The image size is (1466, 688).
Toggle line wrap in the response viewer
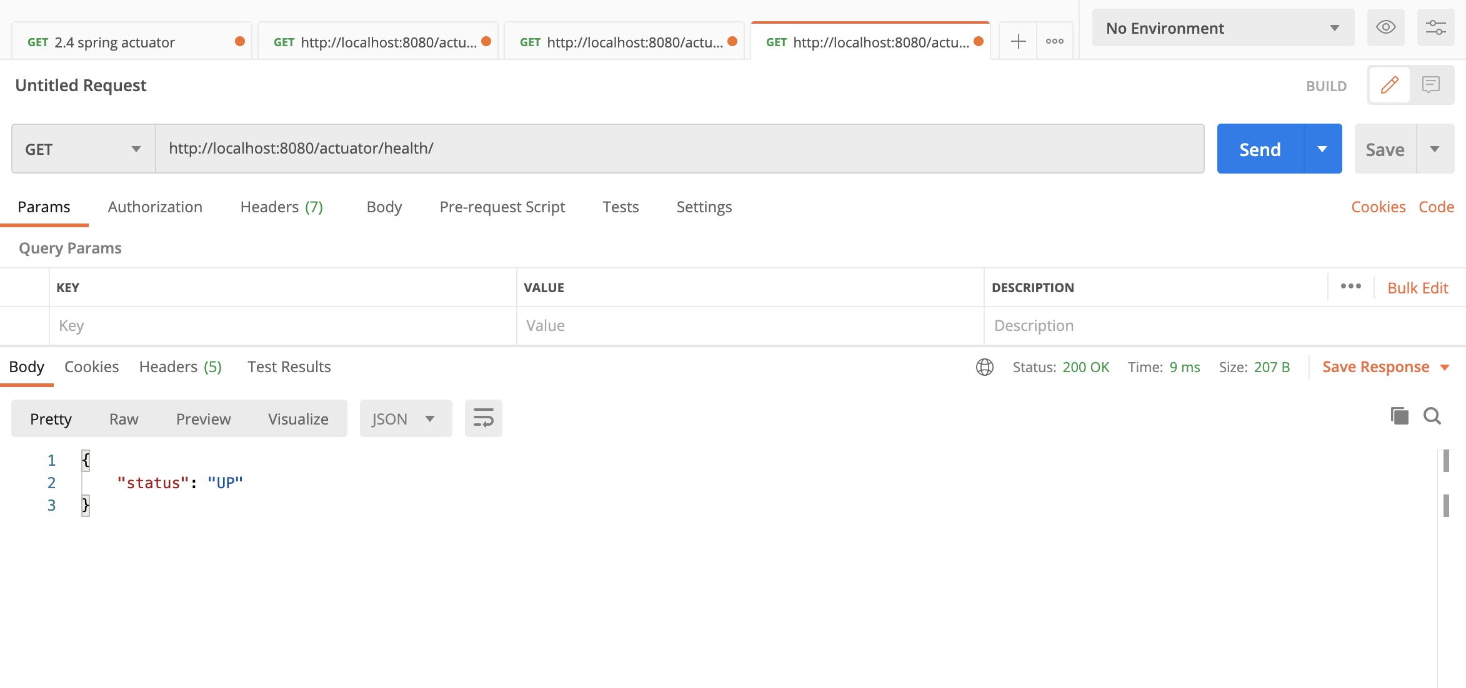click(483, 418)
